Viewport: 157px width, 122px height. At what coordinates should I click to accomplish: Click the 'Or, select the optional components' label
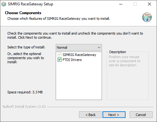(25, 58)
